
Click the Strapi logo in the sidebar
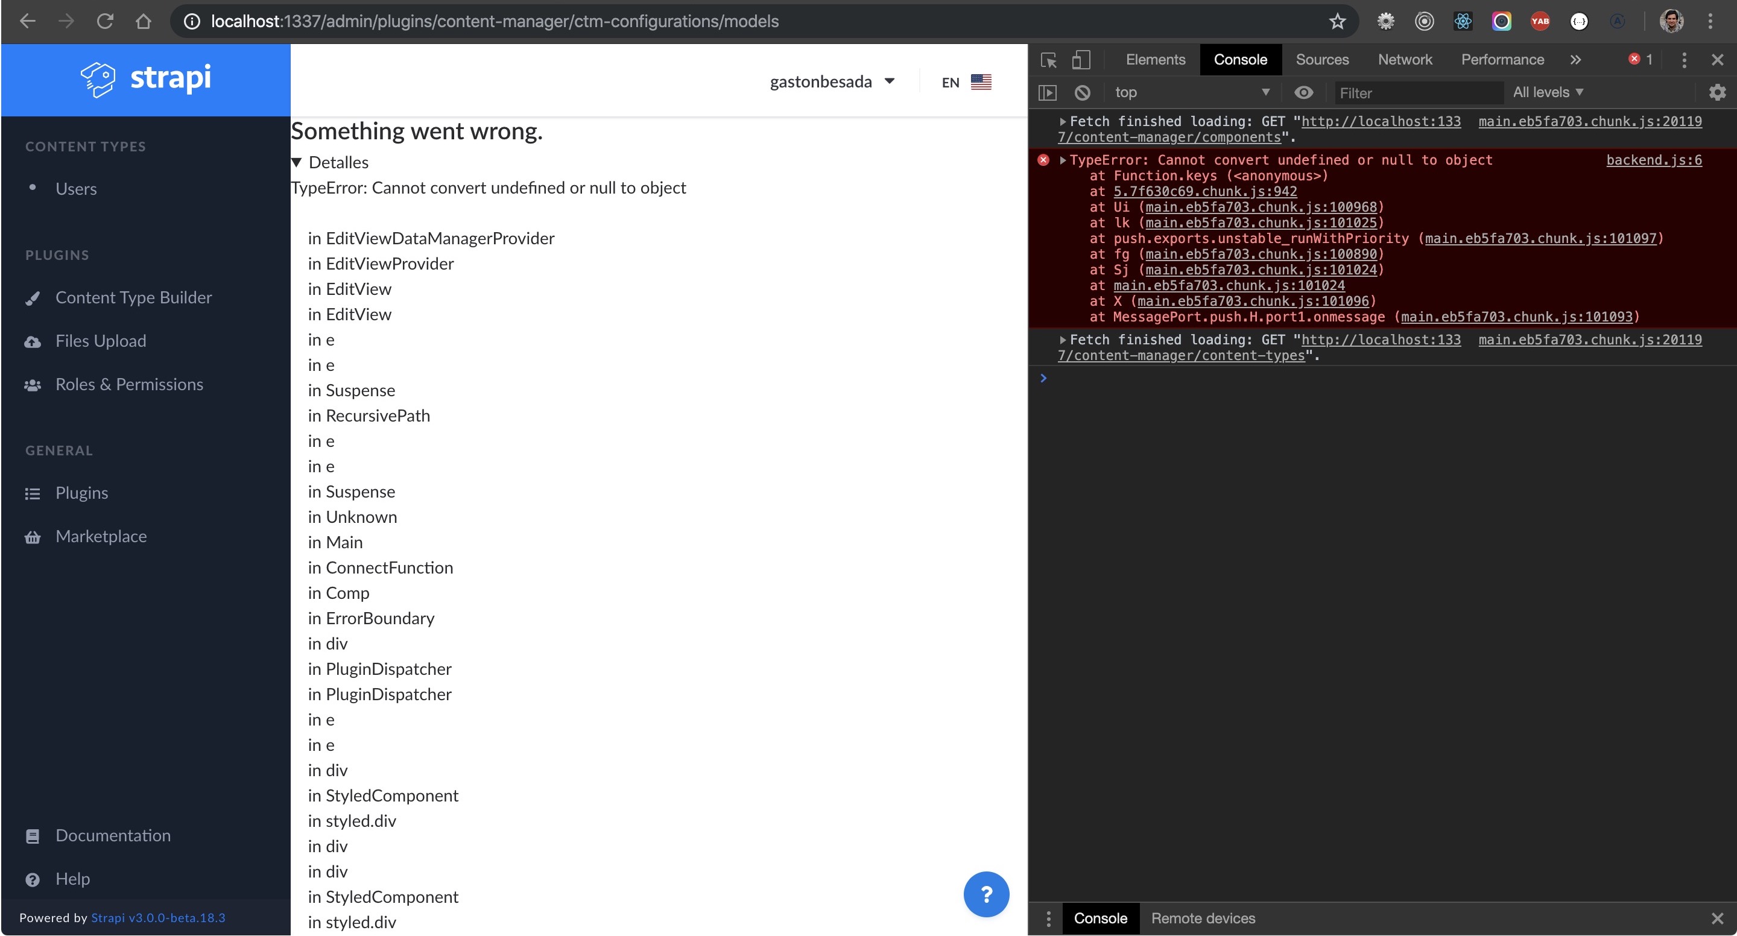pos(145,80)
